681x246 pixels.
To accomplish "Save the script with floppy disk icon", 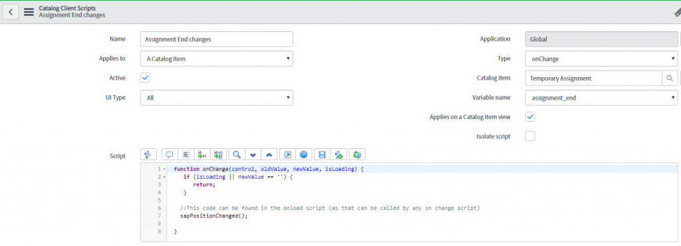I will 323,154.
